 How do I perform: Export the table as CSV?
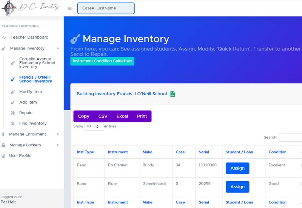103,116
